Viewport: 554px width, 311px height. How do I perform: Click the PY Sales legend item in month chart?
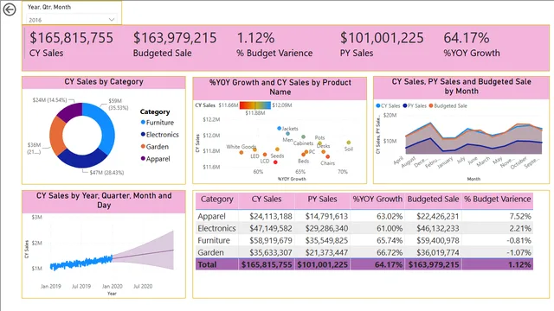click(x=415, y=105)
